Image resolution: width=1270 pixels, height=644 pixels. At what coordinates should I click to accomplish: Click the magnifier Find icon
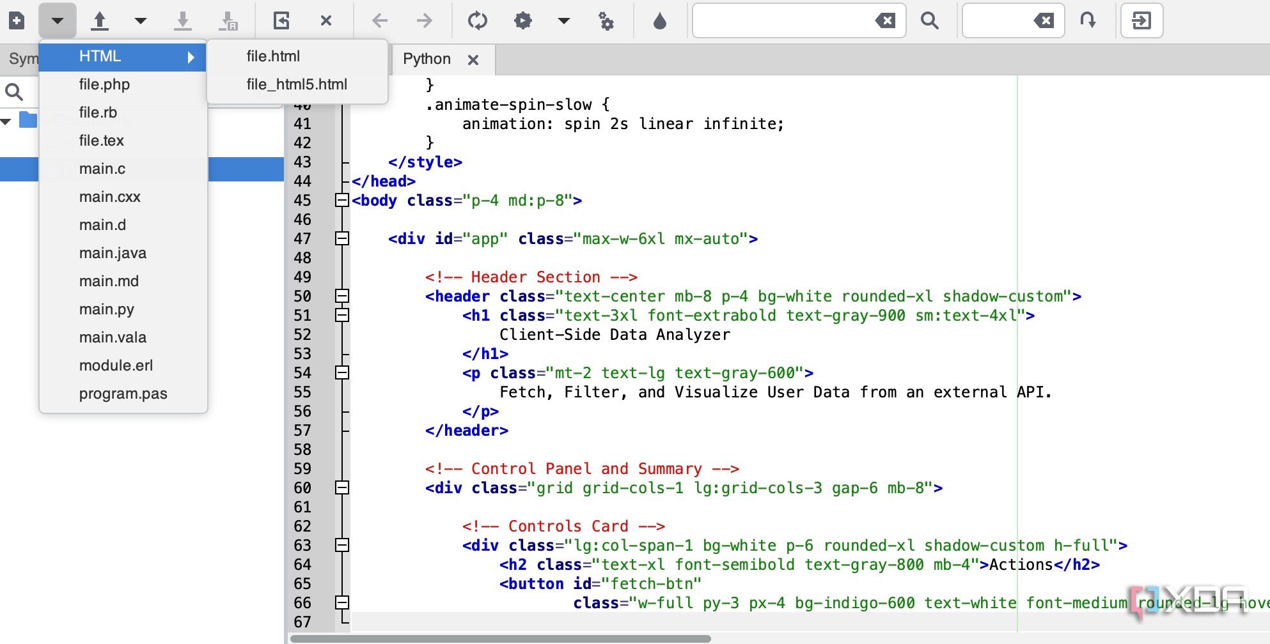930,20
